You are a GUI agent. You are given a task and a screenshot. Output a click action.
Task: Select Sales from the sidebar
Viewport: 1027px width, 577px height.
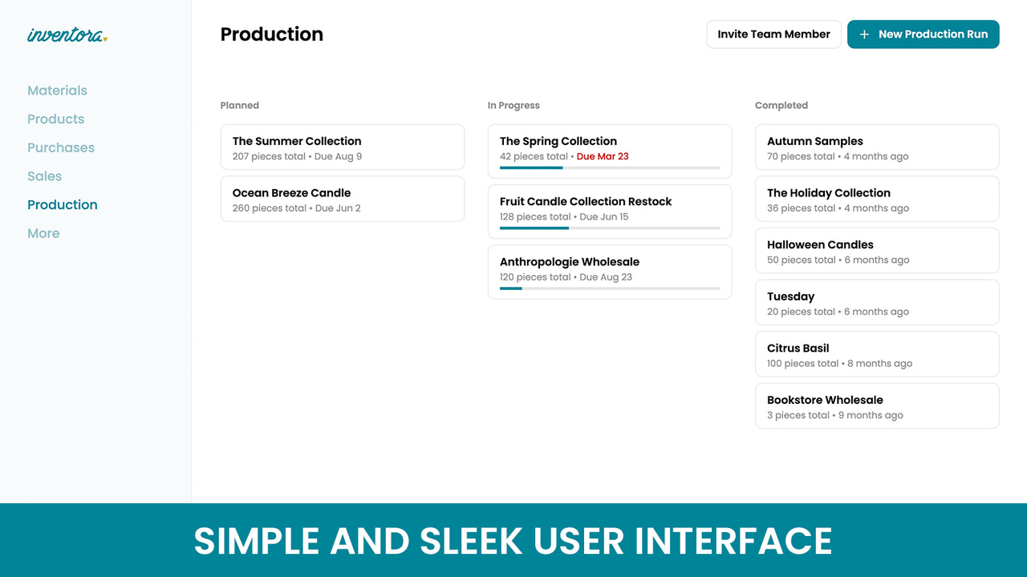(x=44, y=176)
